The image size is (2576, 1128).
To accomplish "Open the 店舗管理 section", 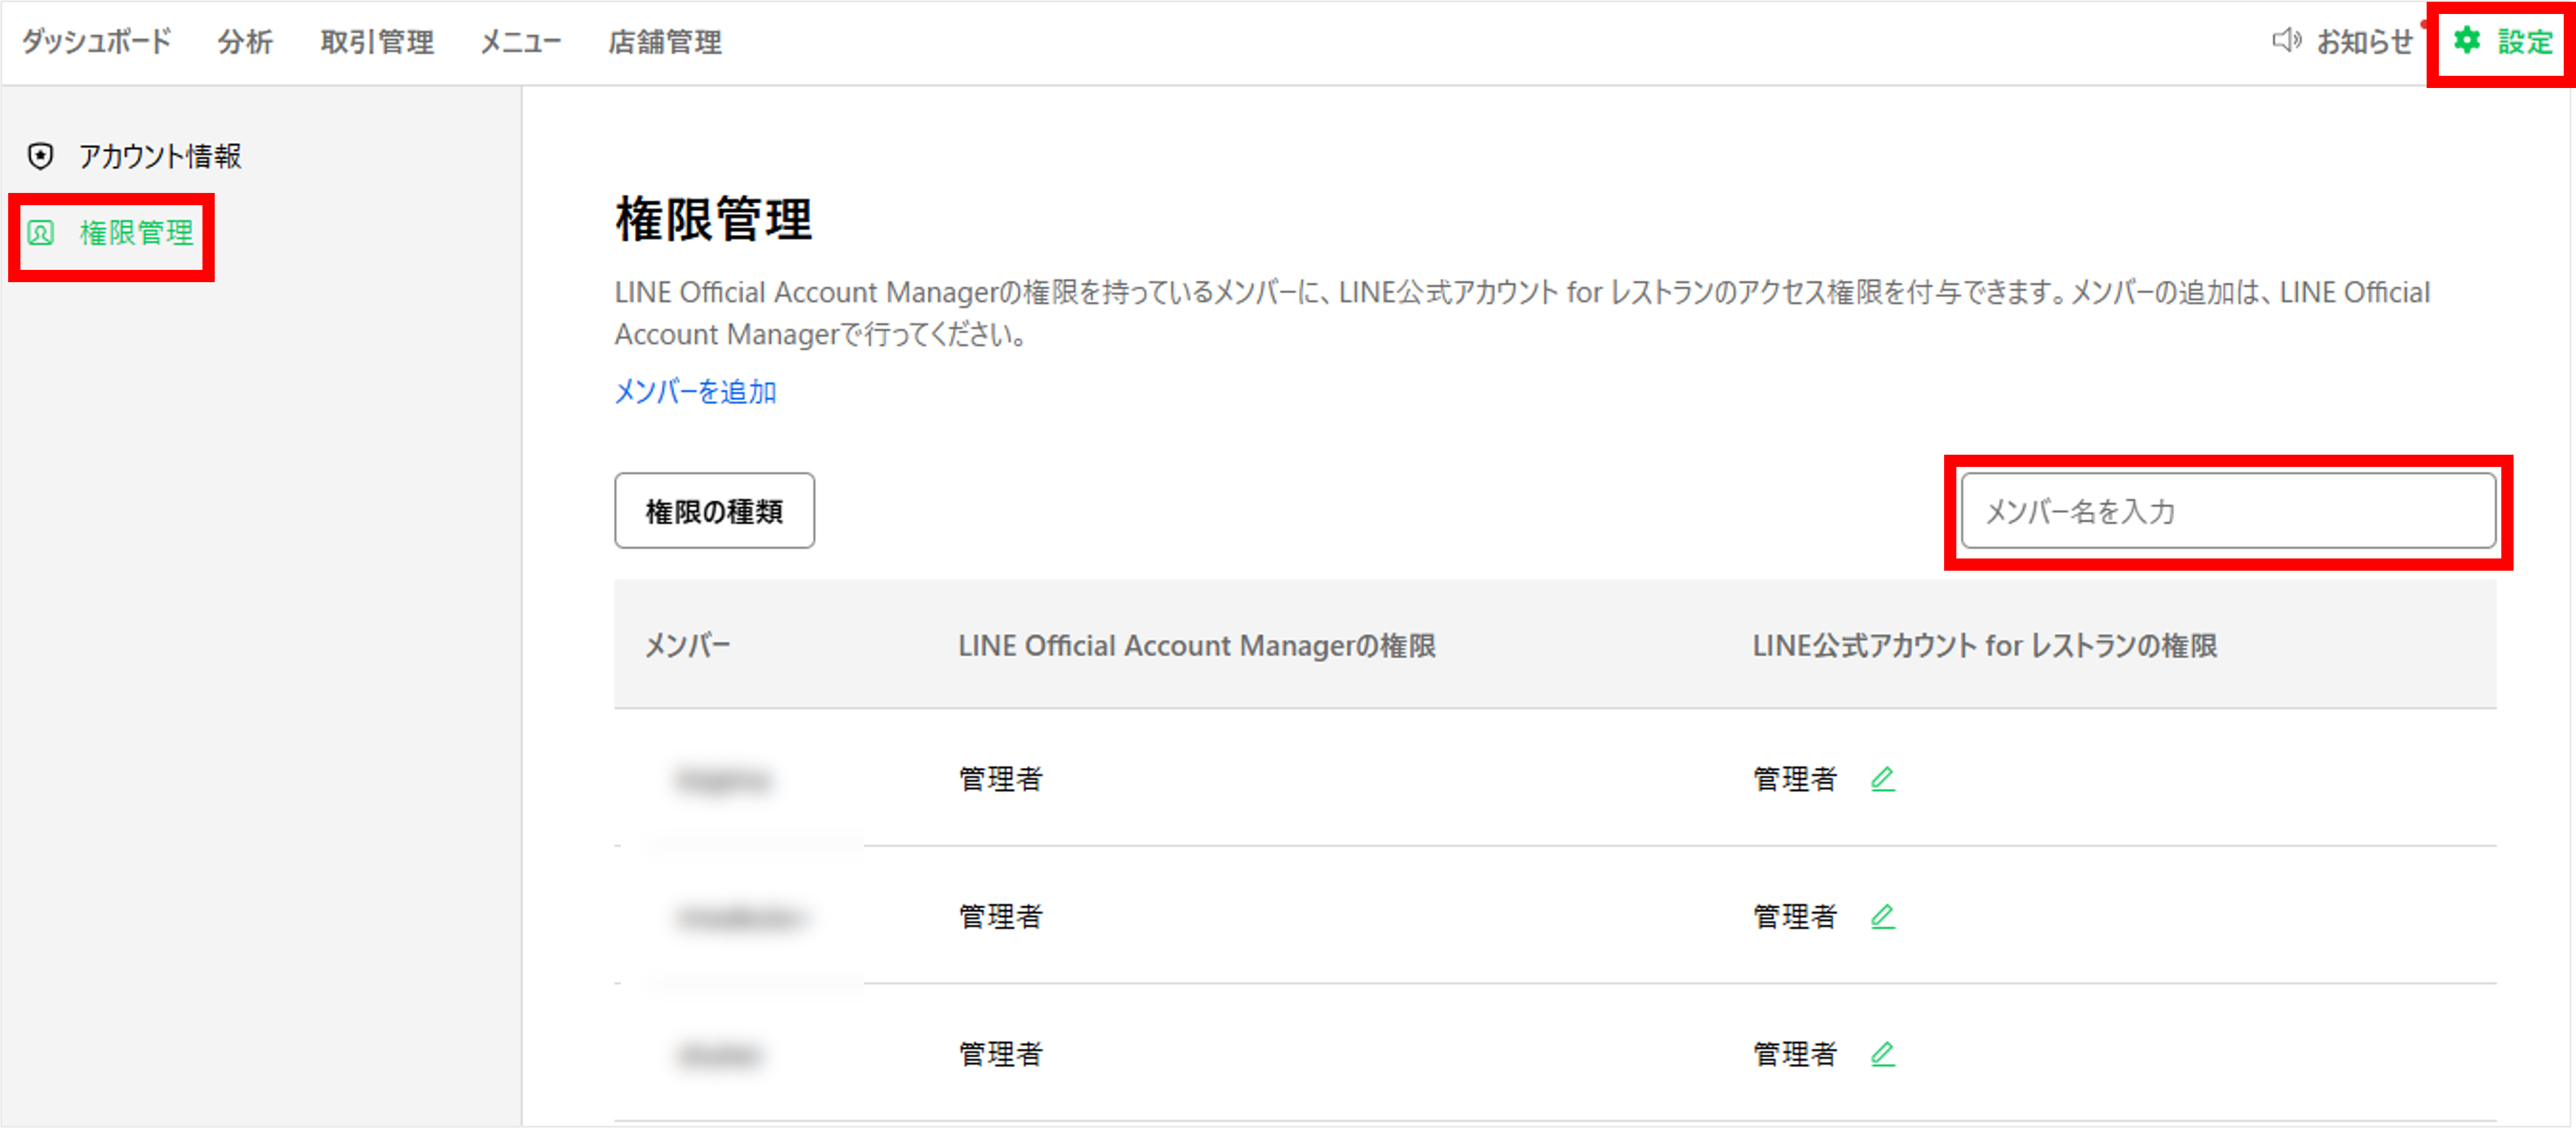I will (x=665, y=41).
